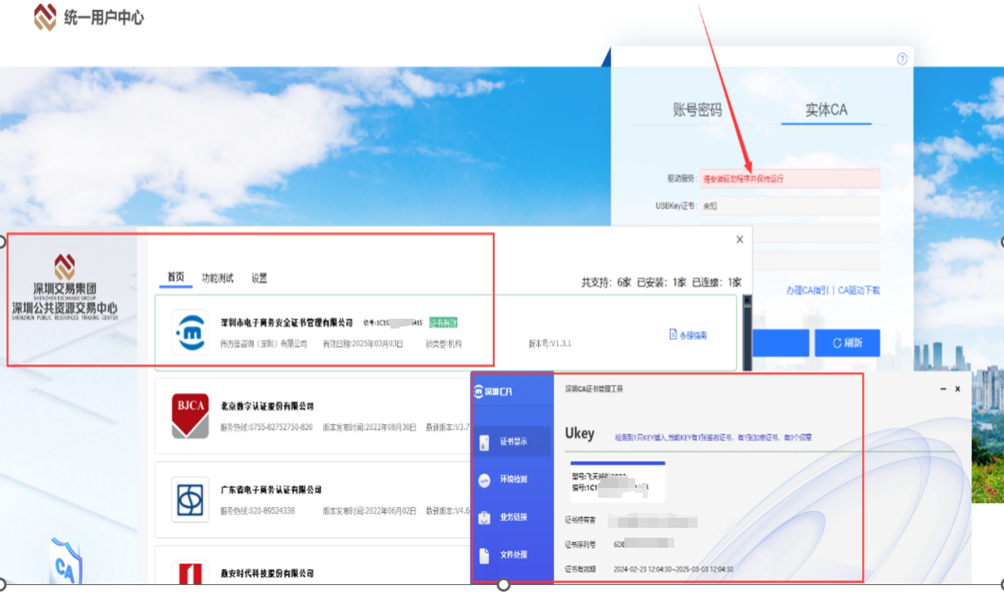
Task: Select the 首页 tab in driver window
Action: click(175, 278)
